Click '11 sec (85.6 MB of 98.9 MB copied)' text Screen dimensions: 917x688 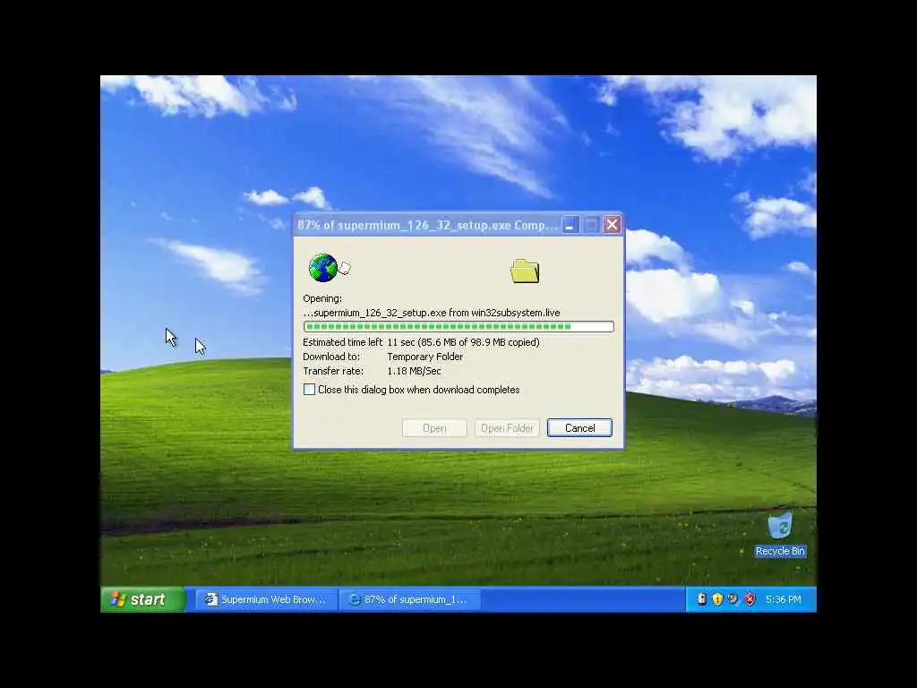click(x=463, y=342)
